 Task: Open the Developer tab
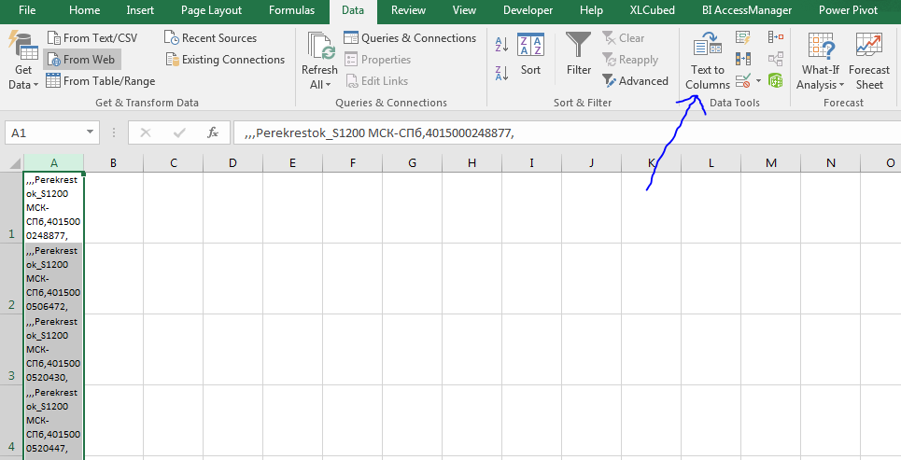[528, 10]
